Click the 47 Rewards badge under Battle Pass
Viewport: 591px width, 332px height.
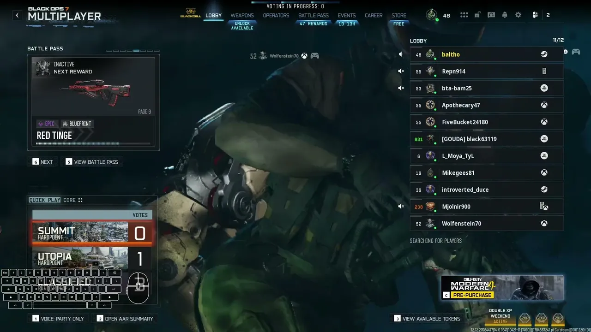pyautogui.click(x=314, y=24)
